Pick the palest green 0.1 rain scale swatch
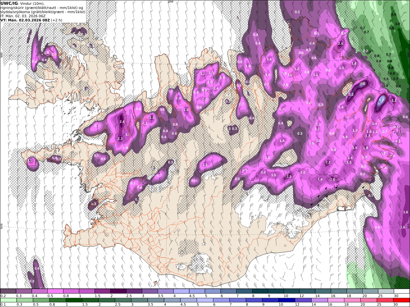The height and width of the screenshot is (307, 410). [x=8, y=300]
